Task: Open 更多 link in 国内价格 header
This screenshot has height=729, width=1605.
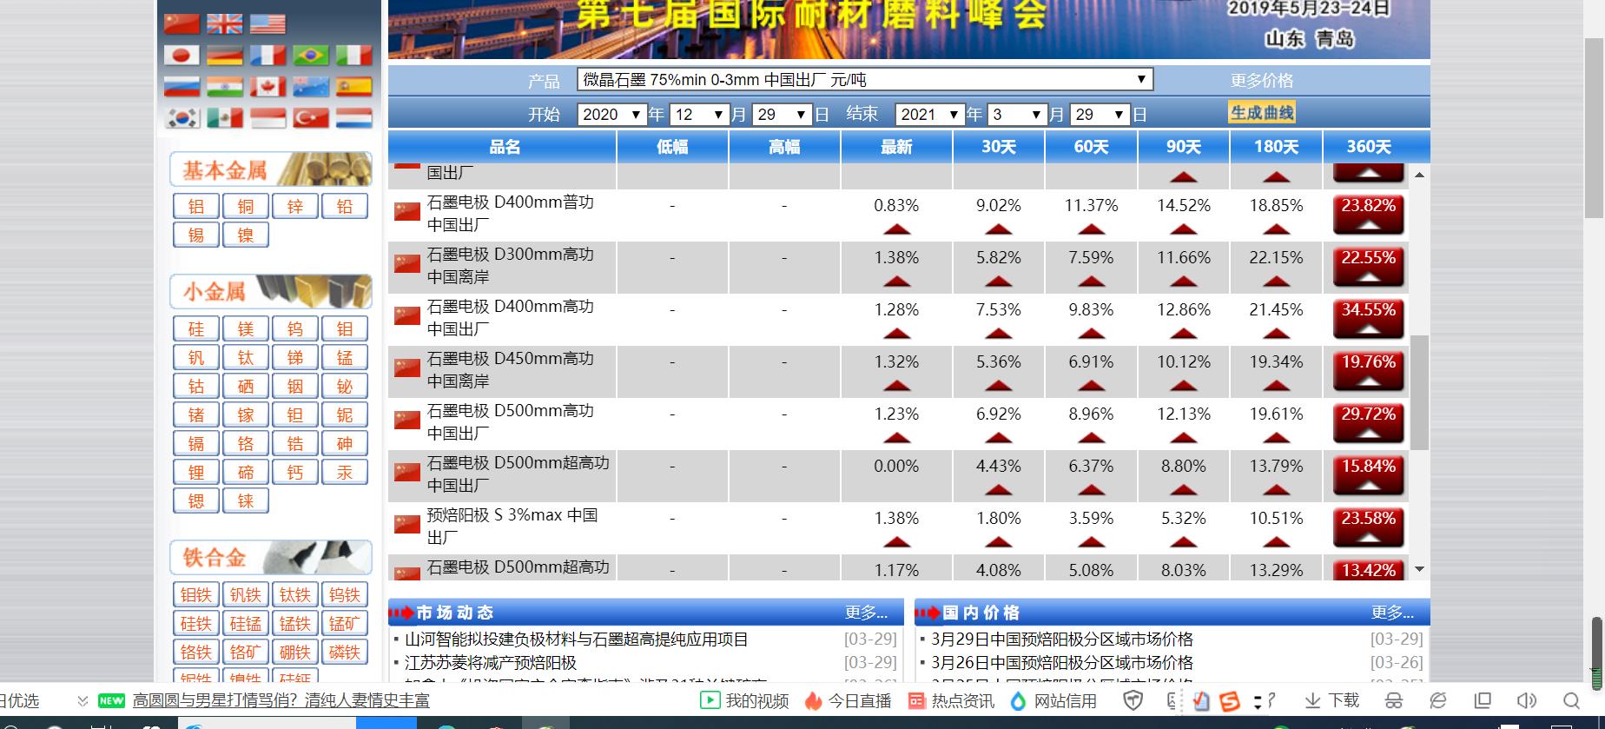Action: (x=1393, y=613)
